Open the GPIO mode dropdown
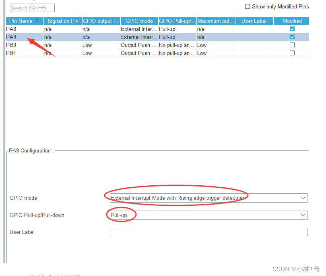The image size is (326, 276). 208,198
